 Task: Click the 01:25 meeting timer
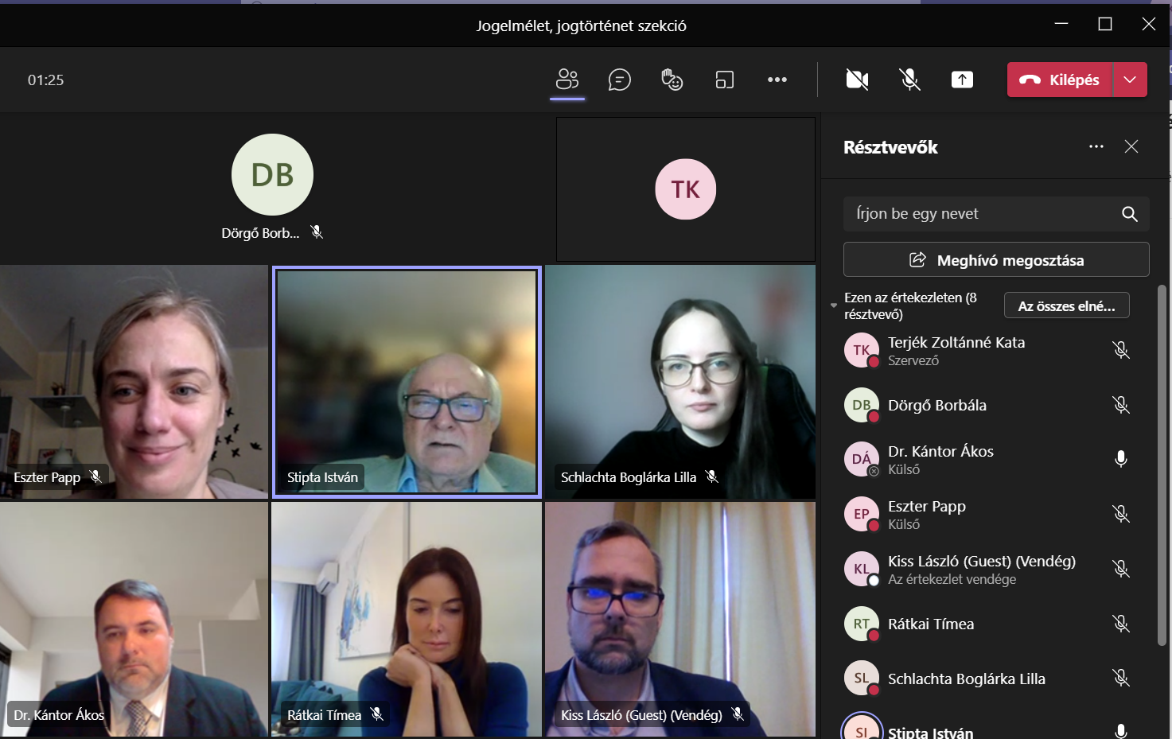pyautogui.click(x=45, y=80)
